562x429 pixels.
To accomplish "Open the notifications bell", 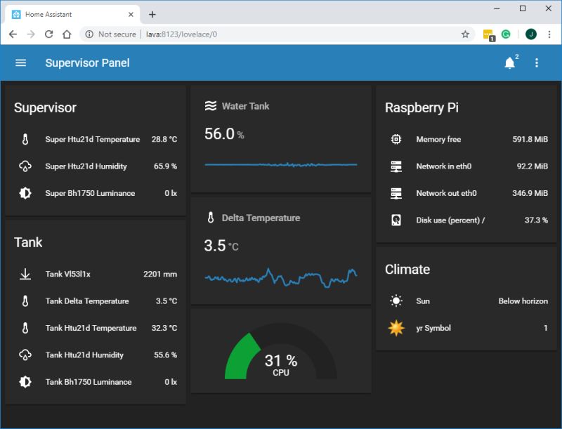I will tap(509, 63).
